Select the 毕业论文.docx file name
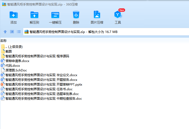Screen dimensions: 189x129 [x=41, y=75]
